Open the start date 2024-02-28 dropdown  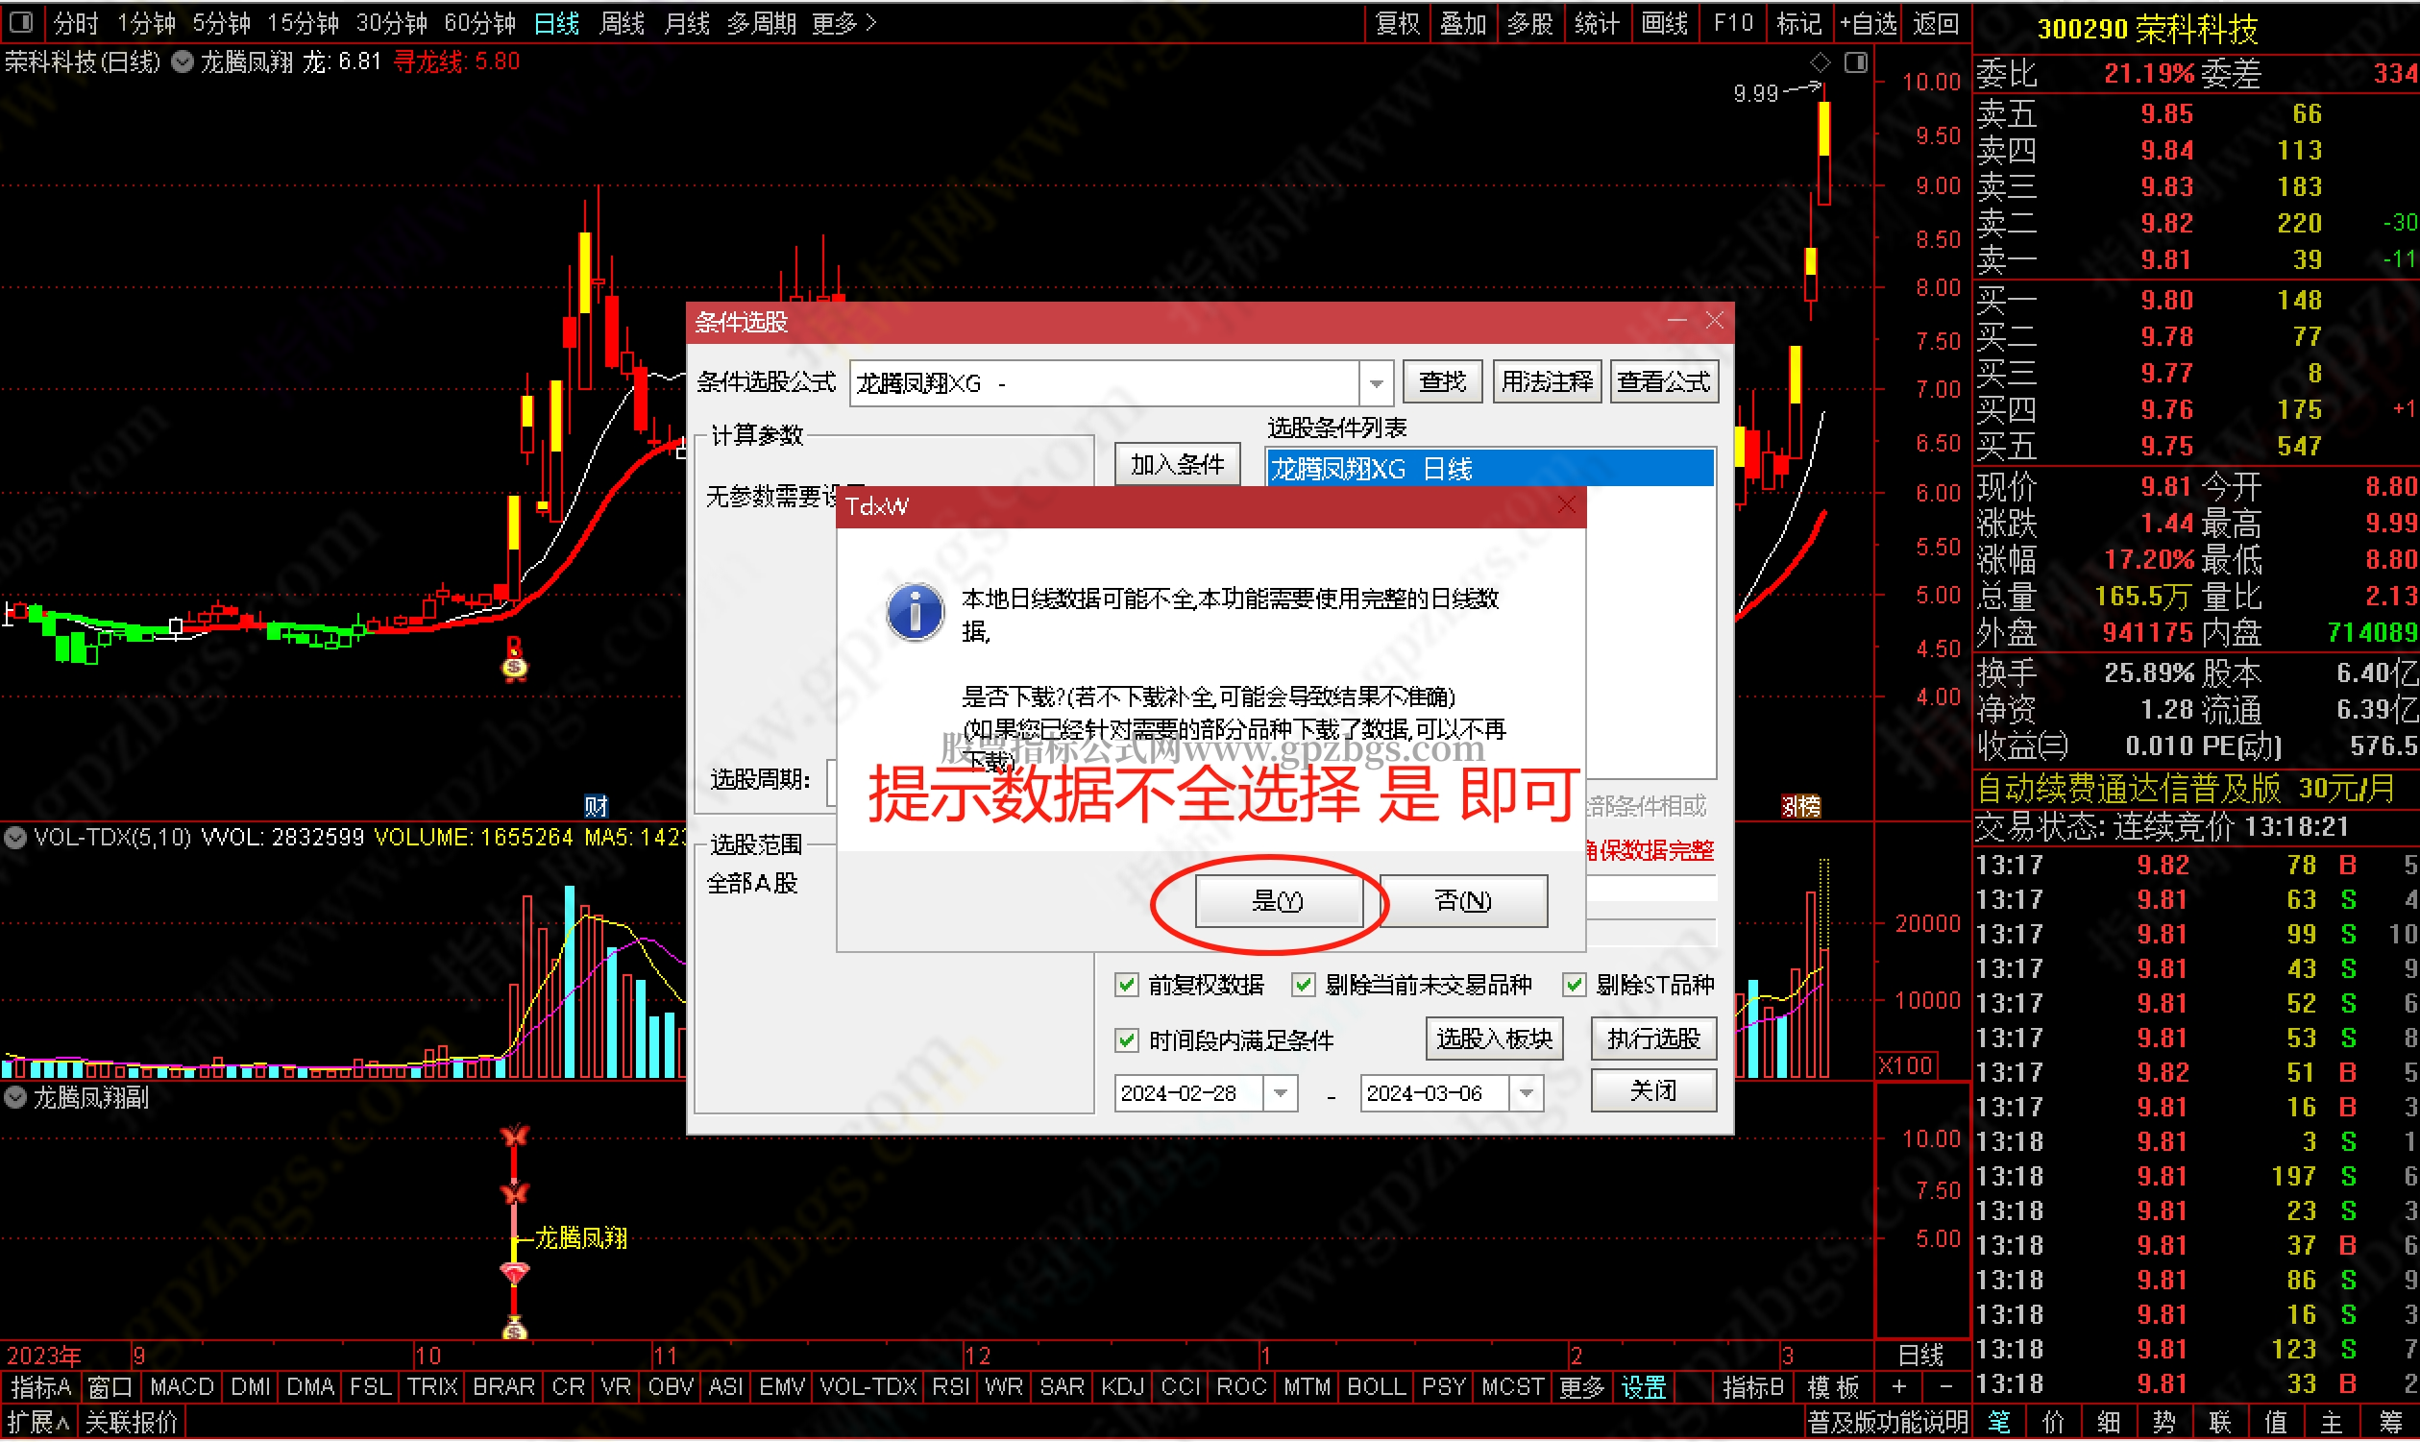click(x=1282, y=1094)
